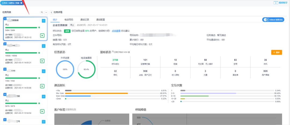Click the 呼叫峰值 chart area
This screenshot has width=290, height=125.
click(207, 119)
